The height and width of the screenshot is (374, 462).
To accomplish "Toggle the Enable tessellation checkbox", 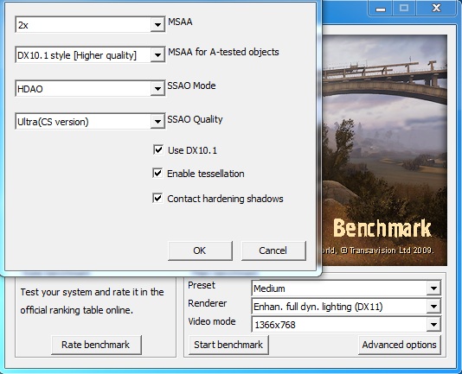I will (x=157, y=173).
